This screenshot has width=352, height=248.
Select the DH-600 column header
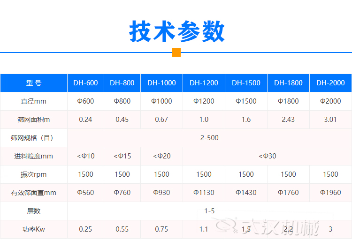click(85, 83)
